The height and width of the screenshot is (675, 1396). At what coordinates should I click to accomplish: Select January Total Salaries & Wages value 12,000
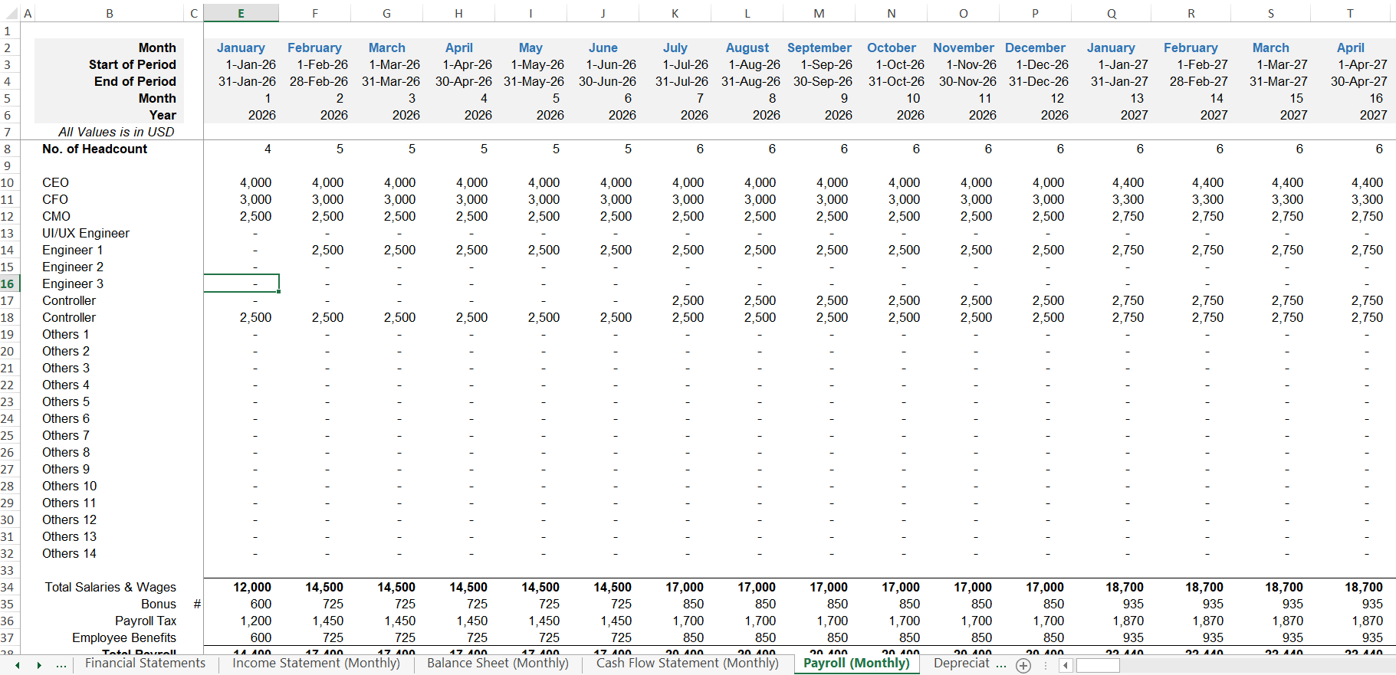[x=252, y=587]
